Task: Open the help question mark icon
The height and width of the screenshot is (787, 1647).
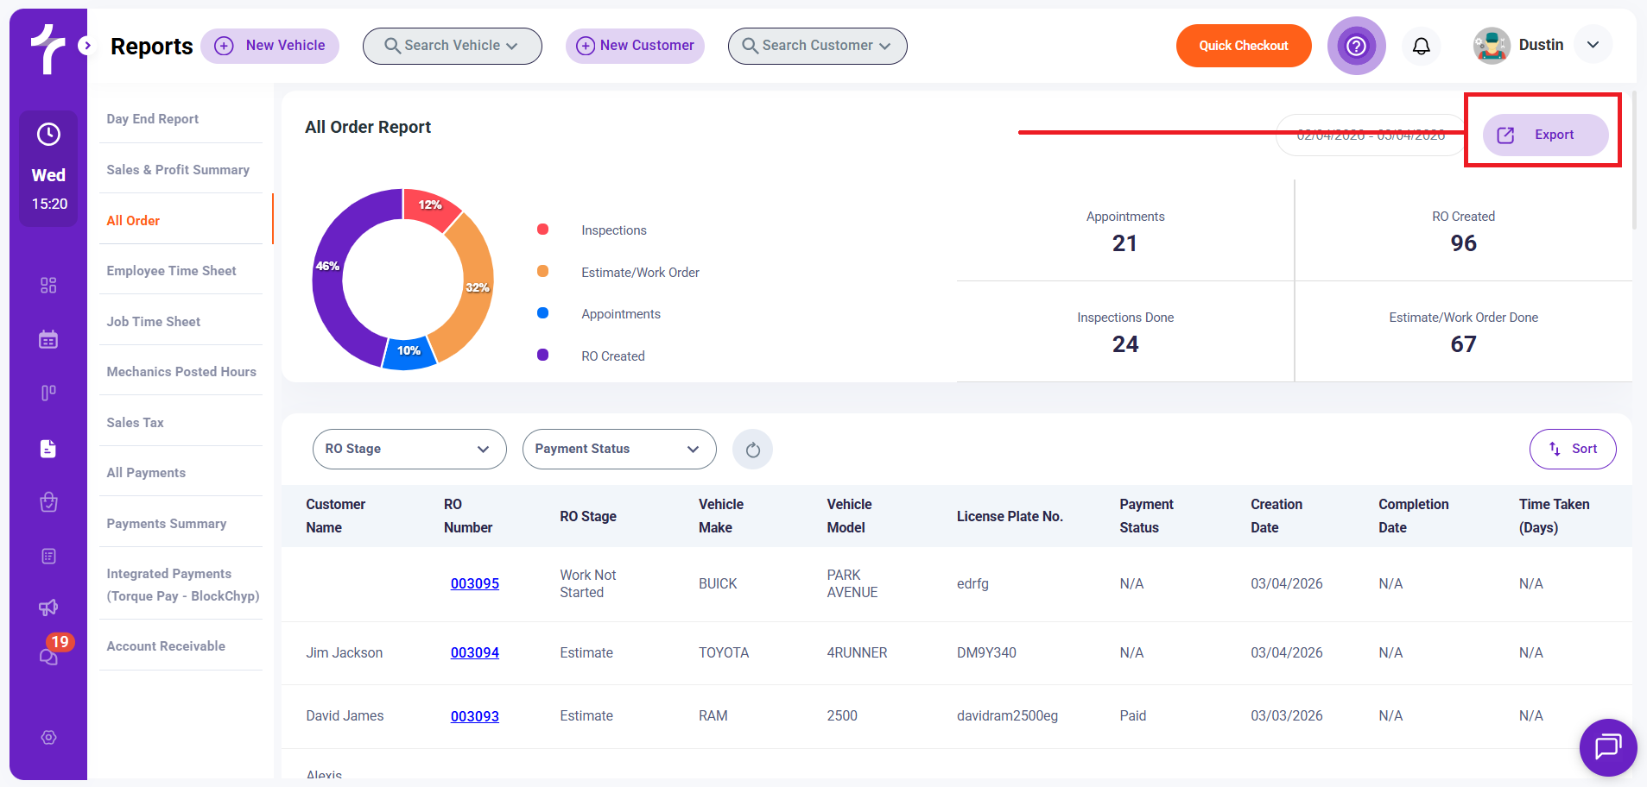Action: click(x=1356, y=46)
